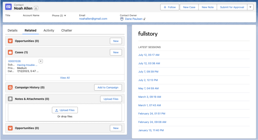Click the Medium priority value
This screenshot has width=258, height=140.
click(22, 68)
